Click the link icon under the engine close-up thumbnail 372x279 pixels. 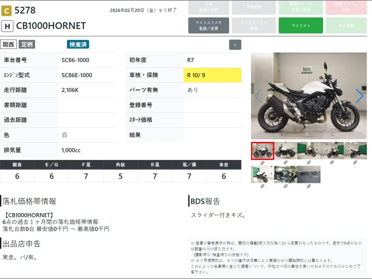click(x=286, y=186)
